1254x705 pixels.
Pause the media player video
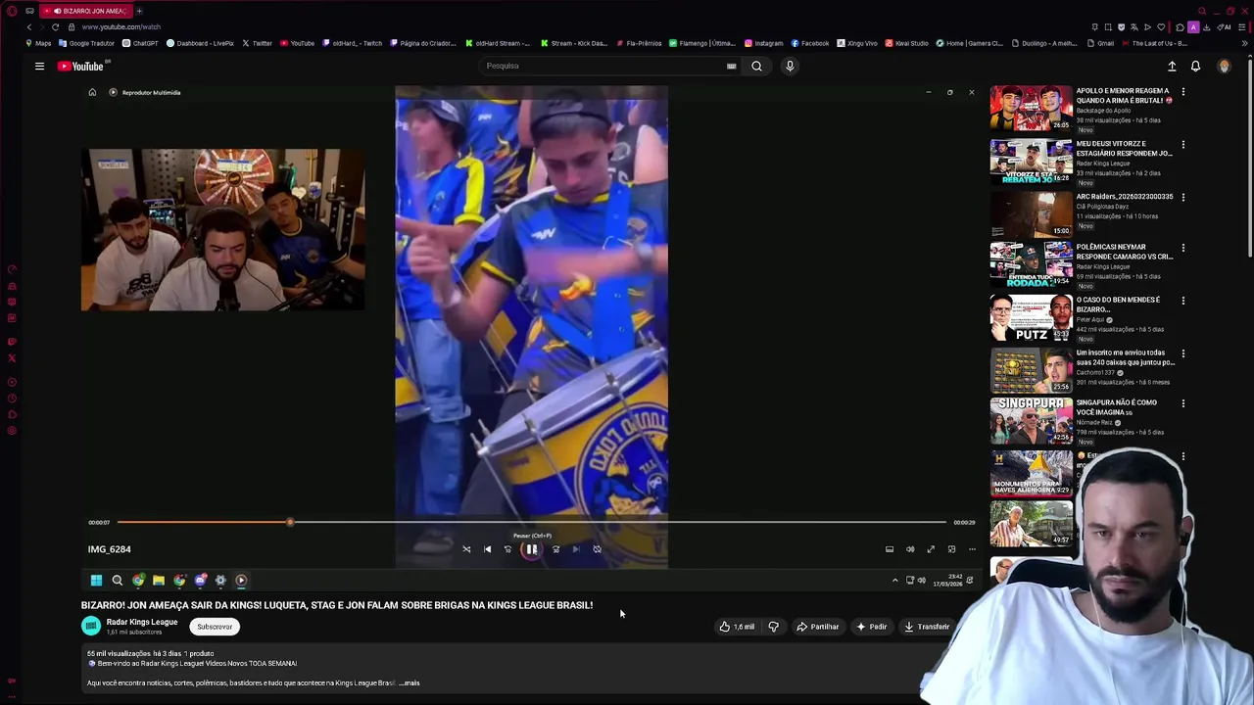point(531,549)
